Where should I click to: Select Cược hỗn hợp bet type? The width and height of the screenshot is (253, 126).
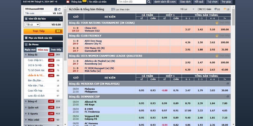pos(35,91)
